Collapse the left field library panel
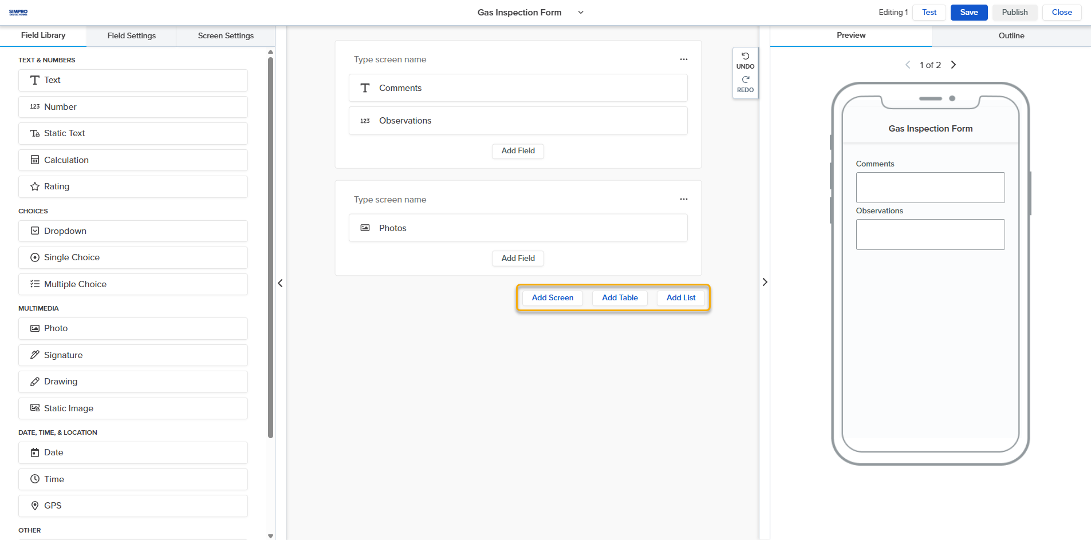The image size is (1091, 540). pyautogui.click(x=280, y=283)
